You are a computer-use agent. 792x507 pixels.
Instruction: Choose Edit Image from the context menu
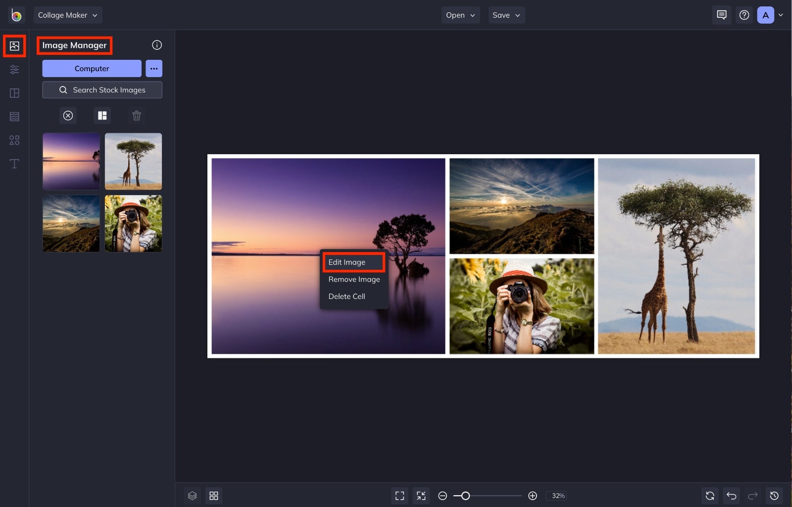(x=353, y=262)
